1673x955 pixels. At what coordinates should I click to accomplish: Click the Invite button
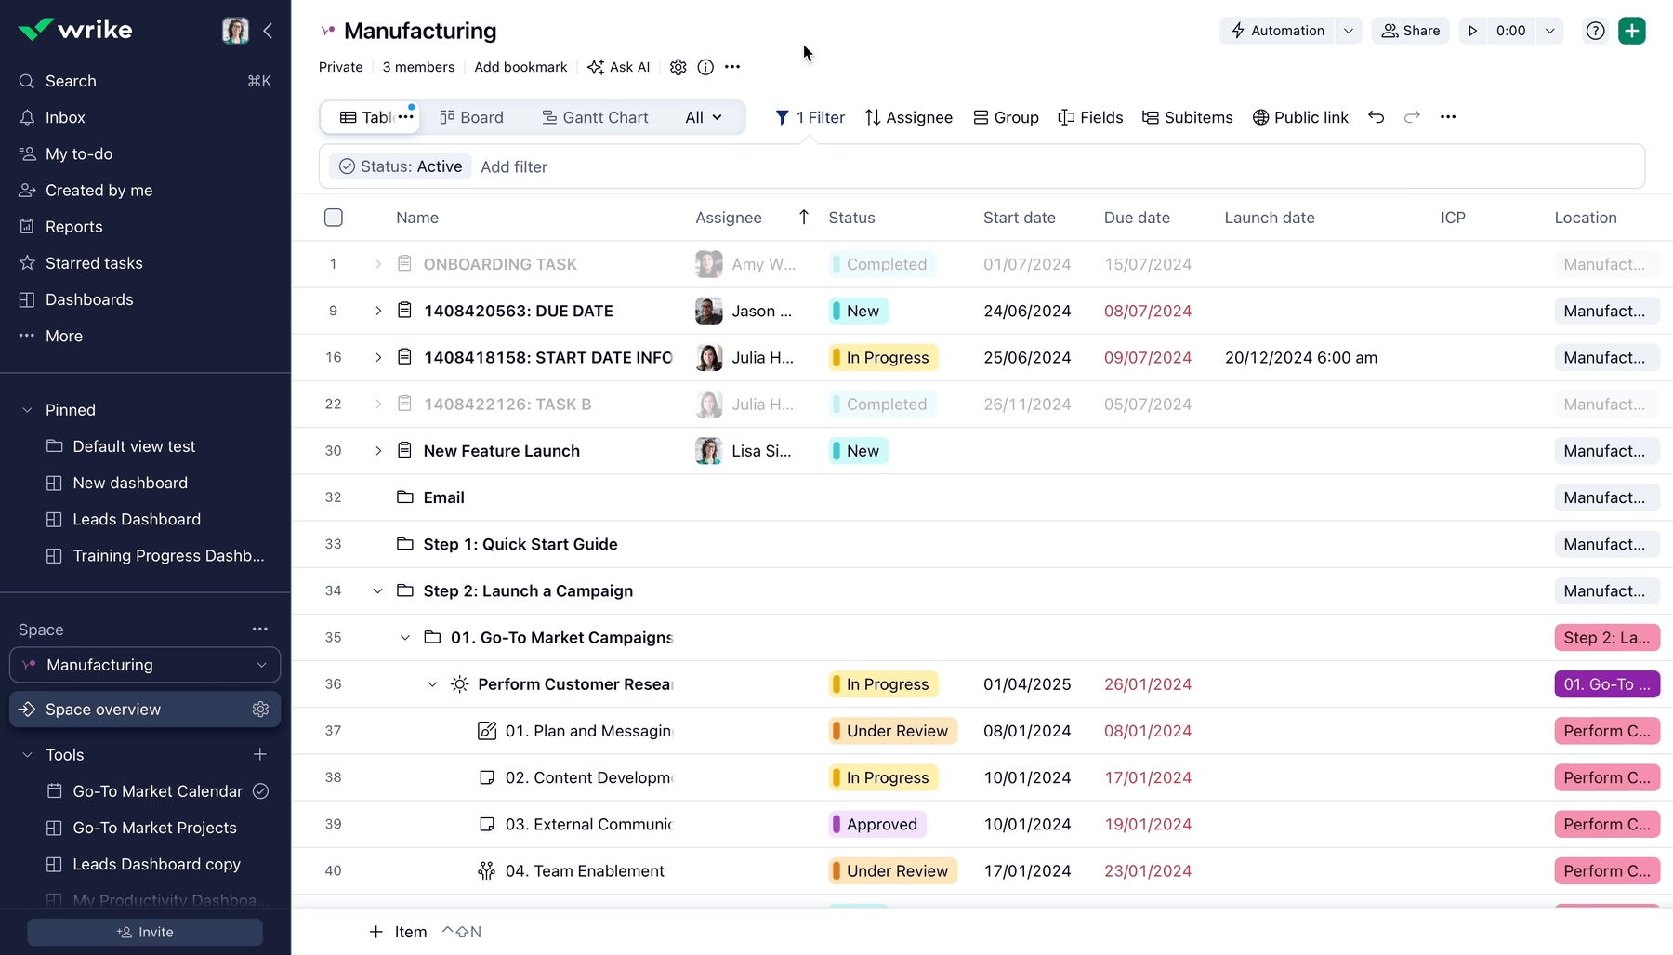click(145, 932)
